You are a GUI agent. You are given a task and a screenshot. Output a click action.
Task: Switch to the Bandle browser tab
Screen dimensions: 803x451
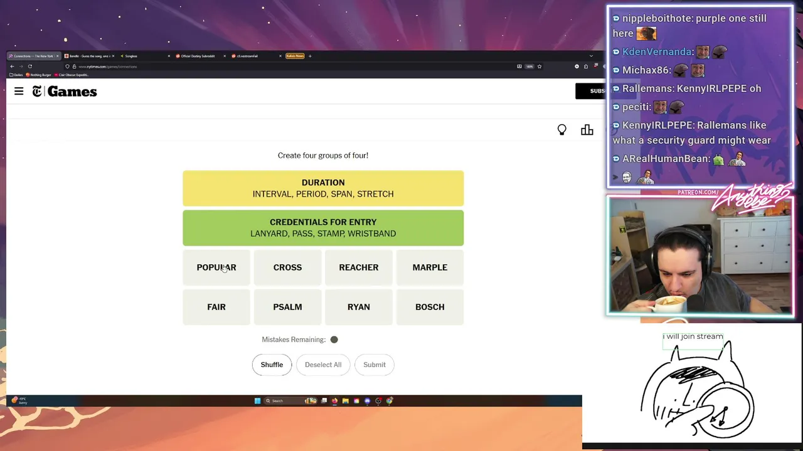pyautogui.click(x=88, y=56)
